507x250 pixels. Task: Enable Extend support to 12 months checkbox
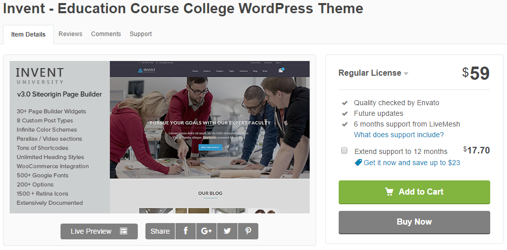[x=344, y=150]
